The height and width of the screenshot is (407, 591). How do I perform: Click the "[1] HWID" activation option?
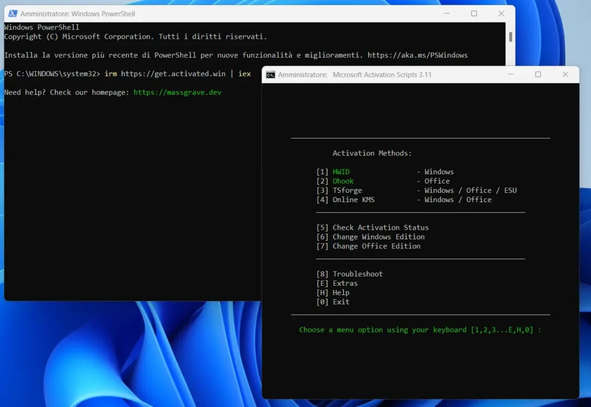[333, 172]
